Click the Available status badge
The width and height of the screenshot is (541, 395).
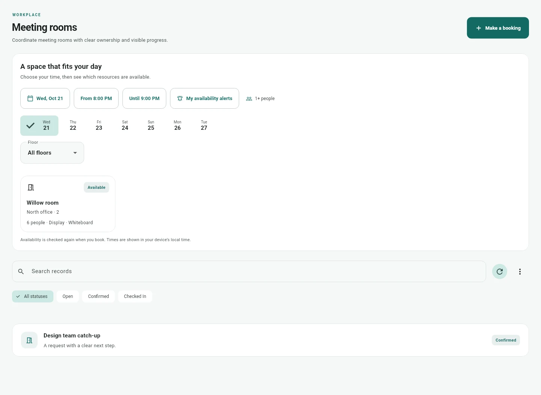pos(97,187)
